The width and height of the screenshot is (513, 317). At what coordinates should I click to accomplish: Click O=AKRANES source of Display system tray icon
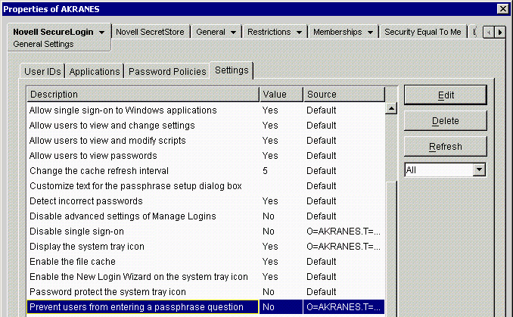coord(344,247)
